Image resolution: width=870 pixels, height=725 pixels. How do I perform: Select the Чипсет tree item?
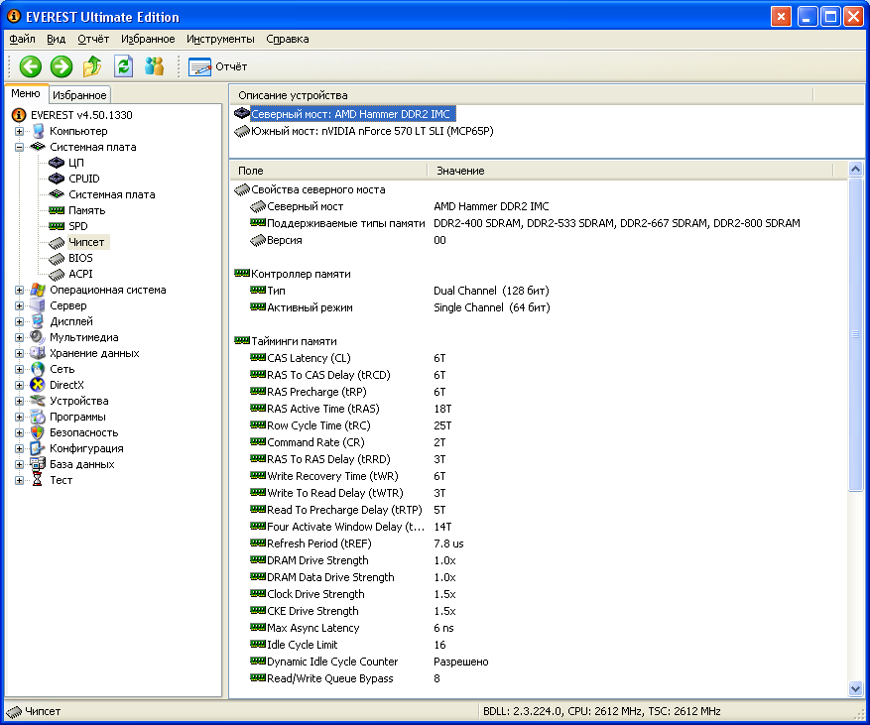point(86,242)
